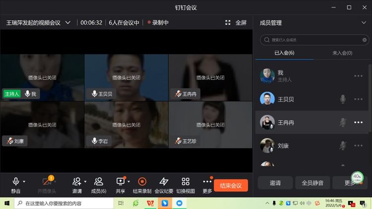
Task: Click mic icon on 李岩 tile
Action: click(x=94, y=141)
